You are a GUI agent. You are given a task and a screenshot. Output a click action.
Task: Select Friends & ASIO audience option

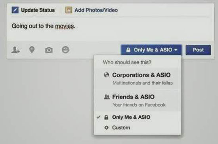(x=138, y=100)
